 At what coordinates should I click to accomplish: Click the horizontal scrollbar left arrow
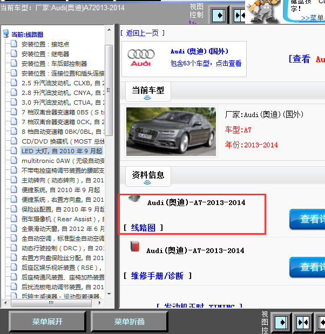(5, 303)
